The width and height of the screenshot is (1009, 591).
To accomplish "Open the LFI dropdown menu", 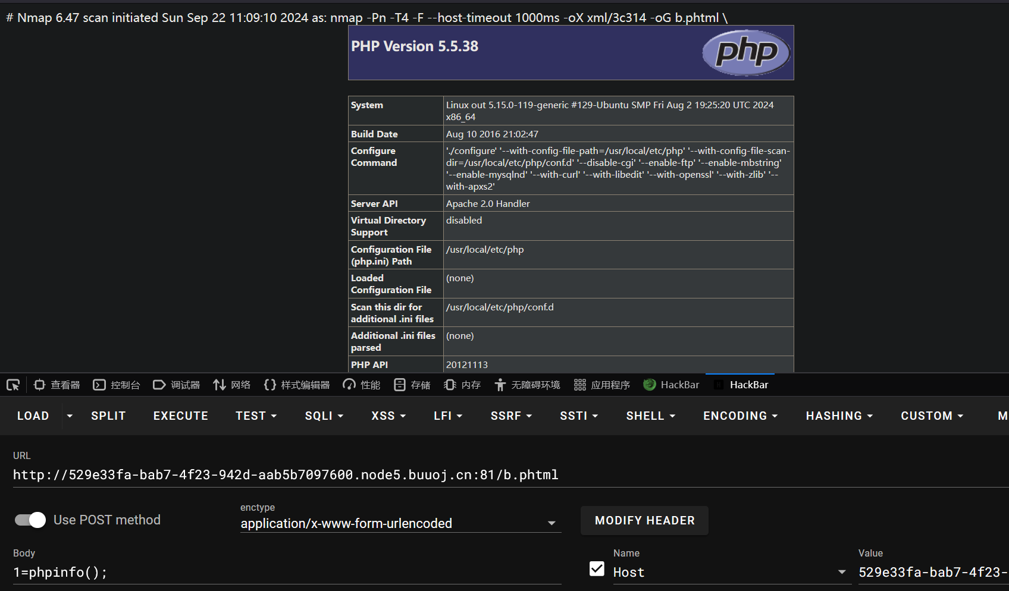I will (x=448, y=416).
